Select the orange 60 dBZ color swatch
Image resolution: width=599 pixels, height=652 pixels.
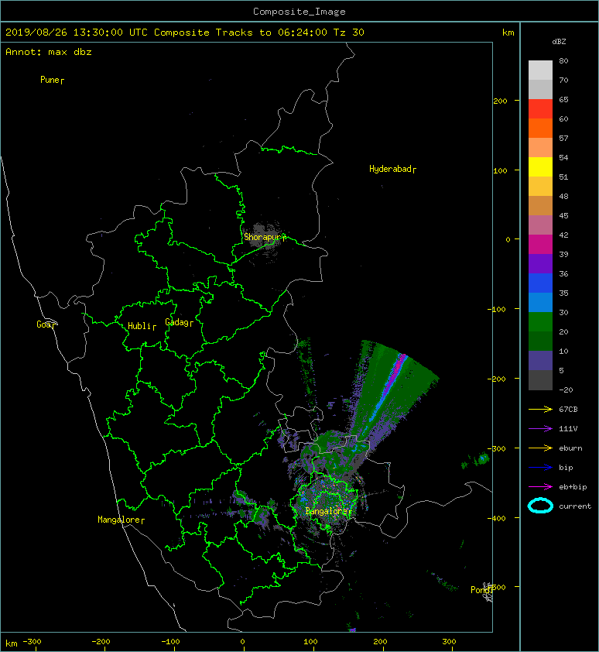pyautogui.click(x=540, y=129)
